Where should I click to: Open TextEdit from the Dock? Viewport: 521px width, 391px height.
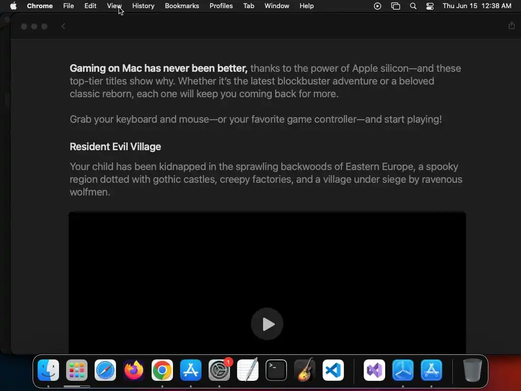[248, 370]
